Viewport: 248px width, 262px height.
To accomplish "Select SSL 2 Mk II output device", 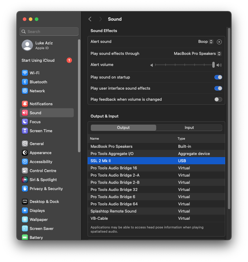I will [157, 161].
